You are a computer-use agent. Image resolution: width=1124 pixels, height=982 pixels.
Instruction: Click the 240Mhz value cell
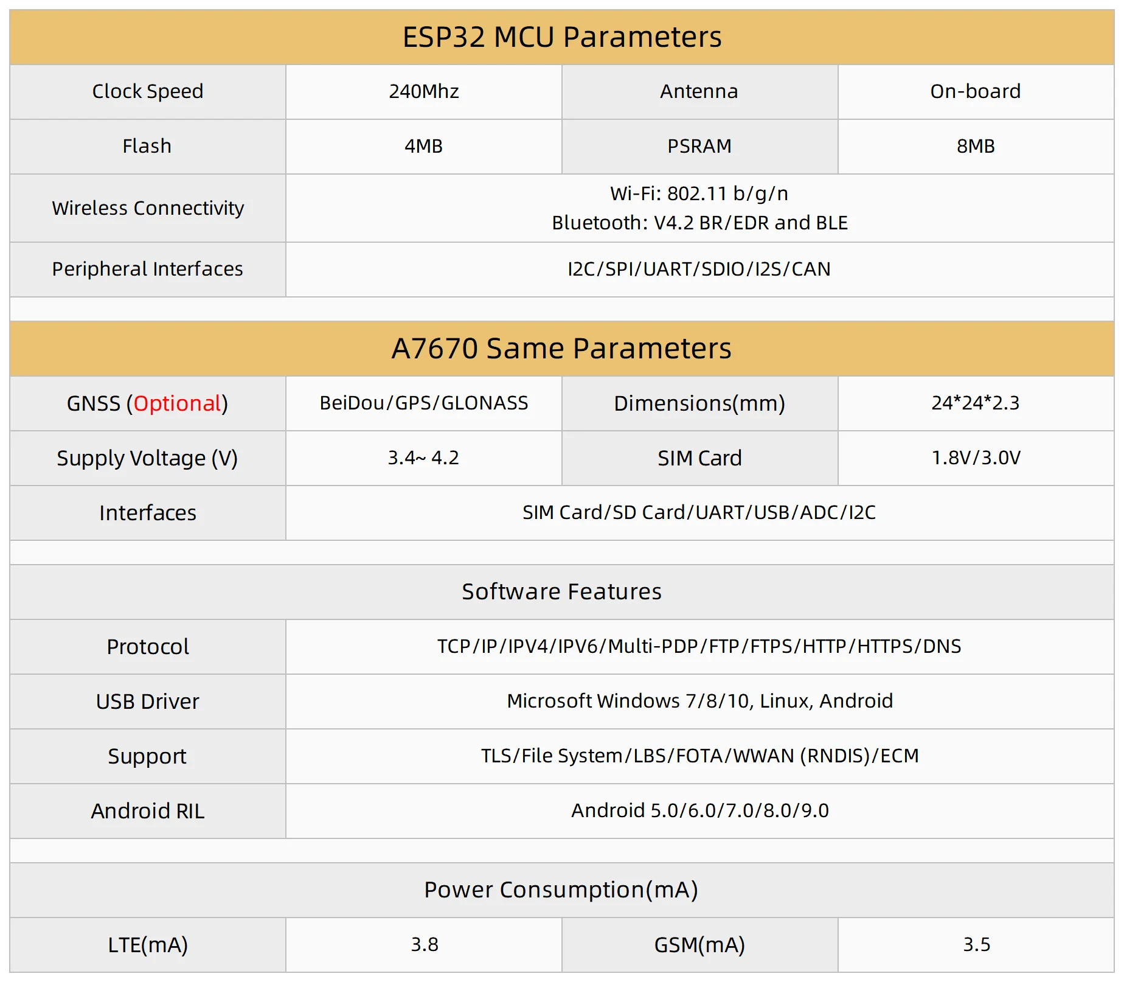(x=424, y=91)
